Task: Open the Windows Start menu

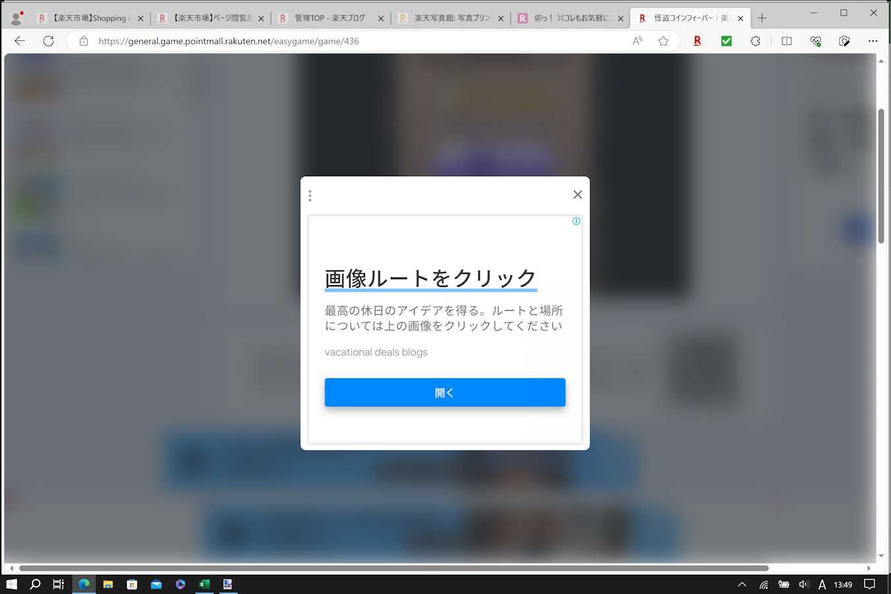Action: click(11, 584)
